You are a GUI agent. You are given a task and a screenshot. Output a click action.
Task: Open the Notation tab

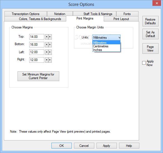click(x=60, y=14)
